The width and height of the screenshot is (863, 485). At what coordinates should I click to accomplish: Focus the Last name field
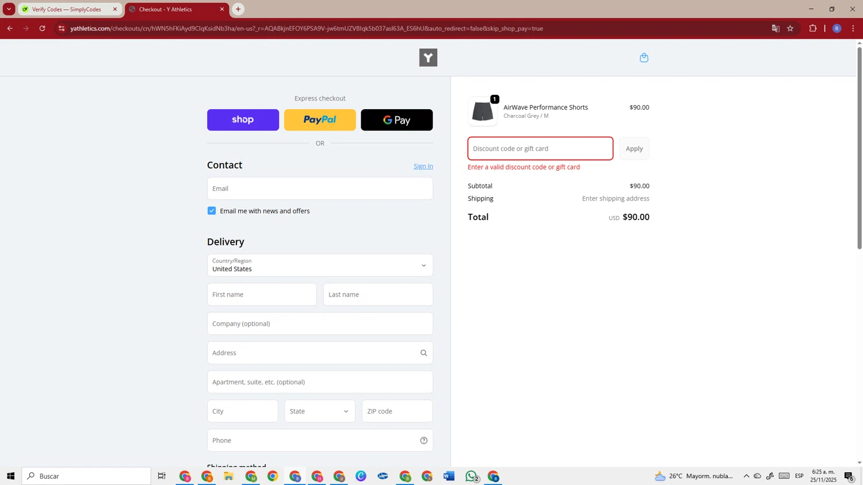pyautogui.click(x=378, y=294)
